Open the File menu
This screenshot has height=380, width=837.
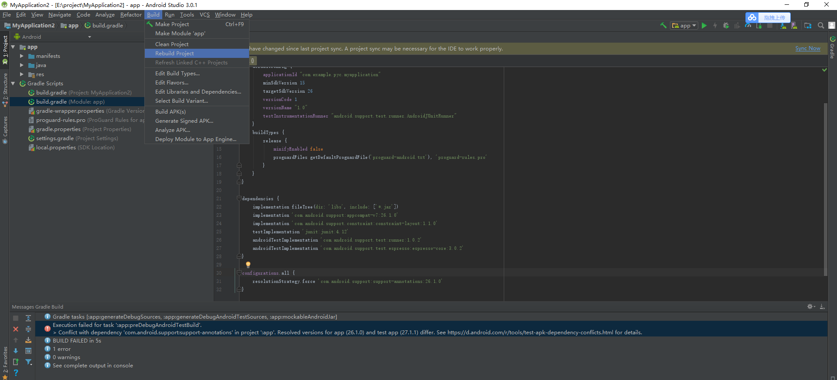[x=7, y=14]
